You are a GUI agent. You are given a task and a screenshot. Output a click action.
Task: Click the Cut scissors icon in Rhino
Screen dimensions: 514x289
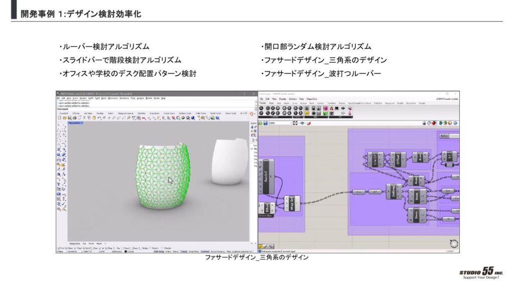pos(84,118)
